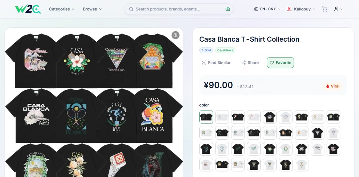Image resolution: width=359 pixels, height=177 pixels.
Task: Click the magnify icon on the product image
Action: click(x=176, y=35)
